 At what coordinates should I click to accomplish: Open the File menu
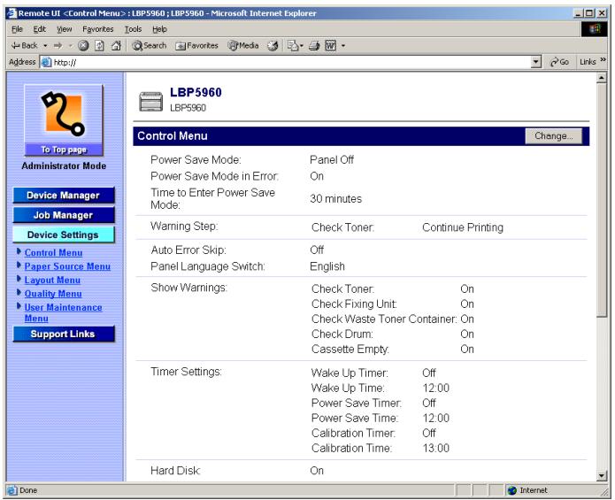point(17,29)
